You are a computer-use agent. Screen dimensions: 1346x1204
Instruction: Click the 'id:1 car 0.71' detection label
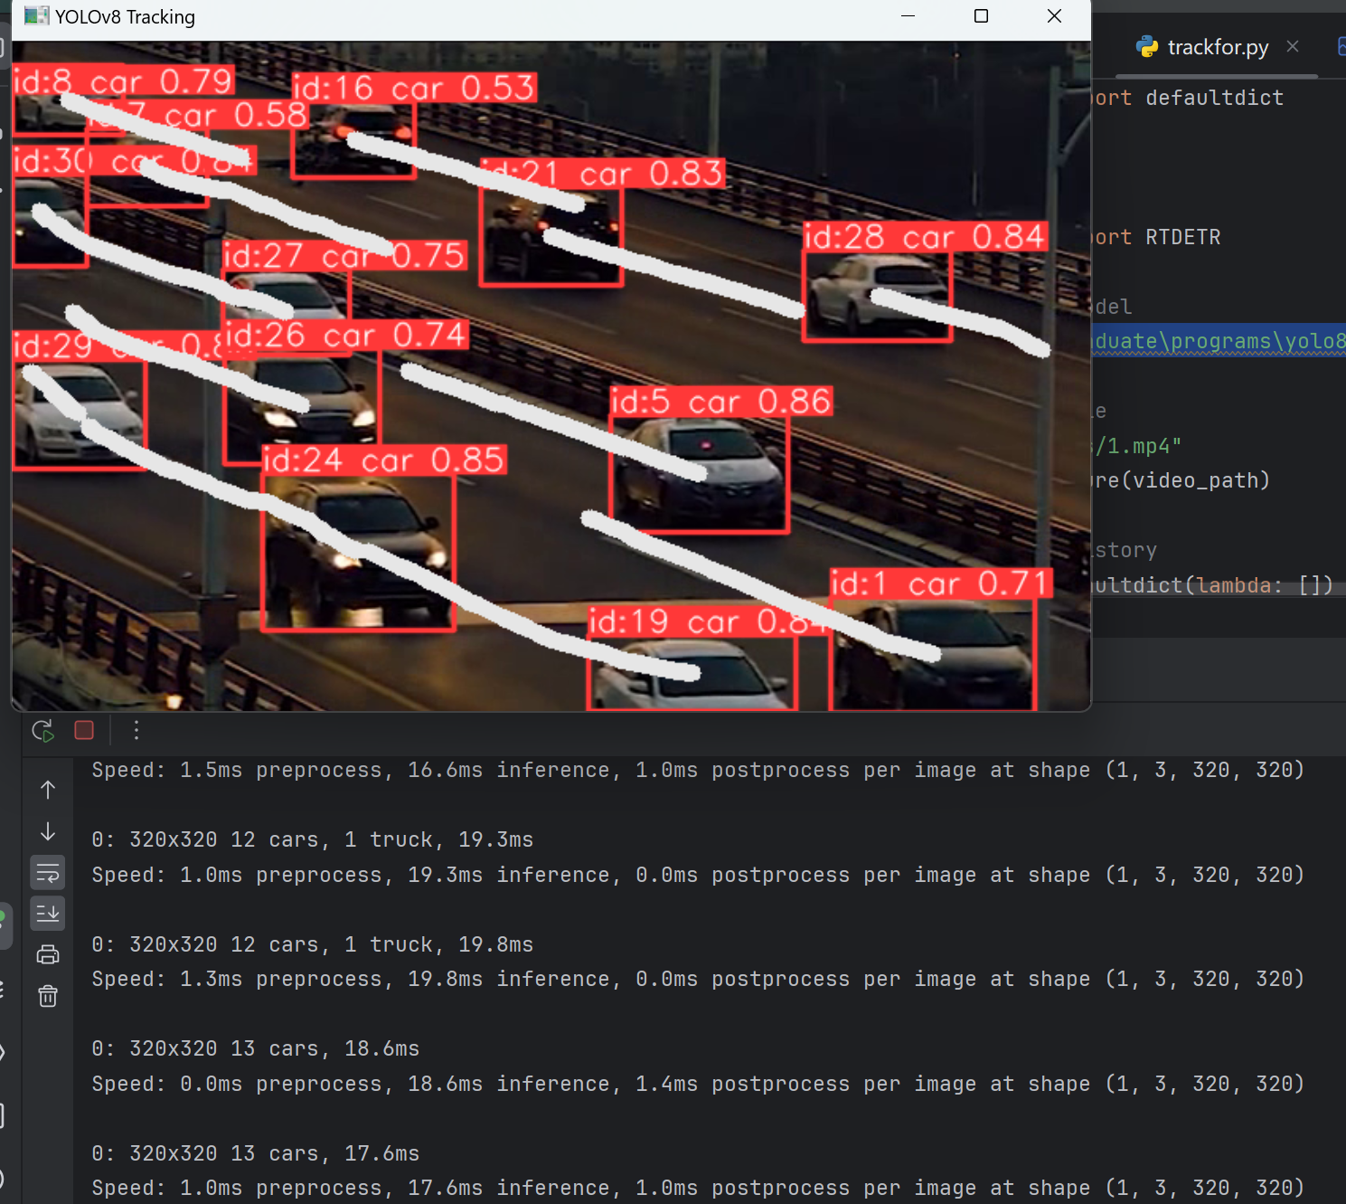pos(941,583)
